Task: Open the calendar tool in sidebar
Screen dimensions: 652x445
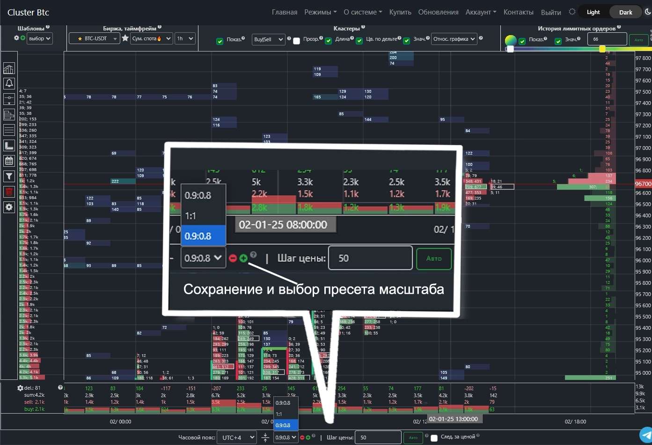Action: click(x=9, y=161)
